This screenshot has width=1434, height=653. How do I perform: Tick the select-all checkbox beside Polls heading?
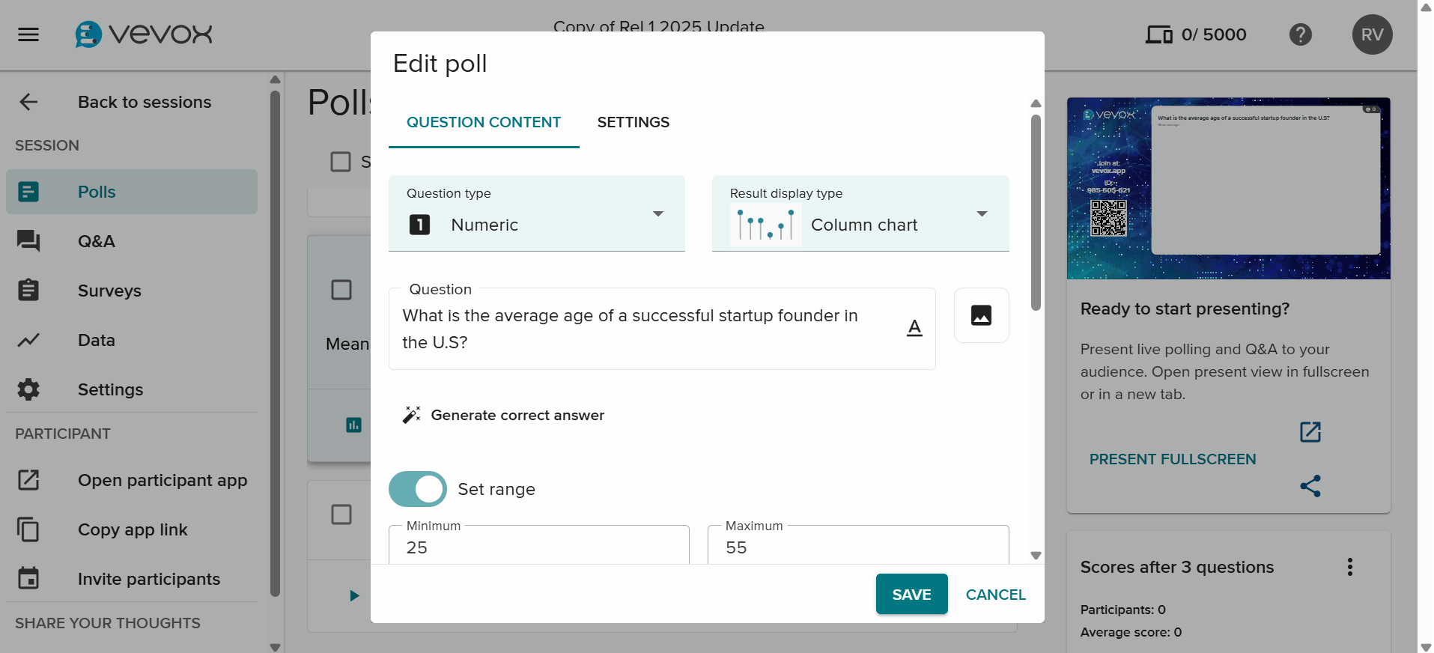(341, 162)
